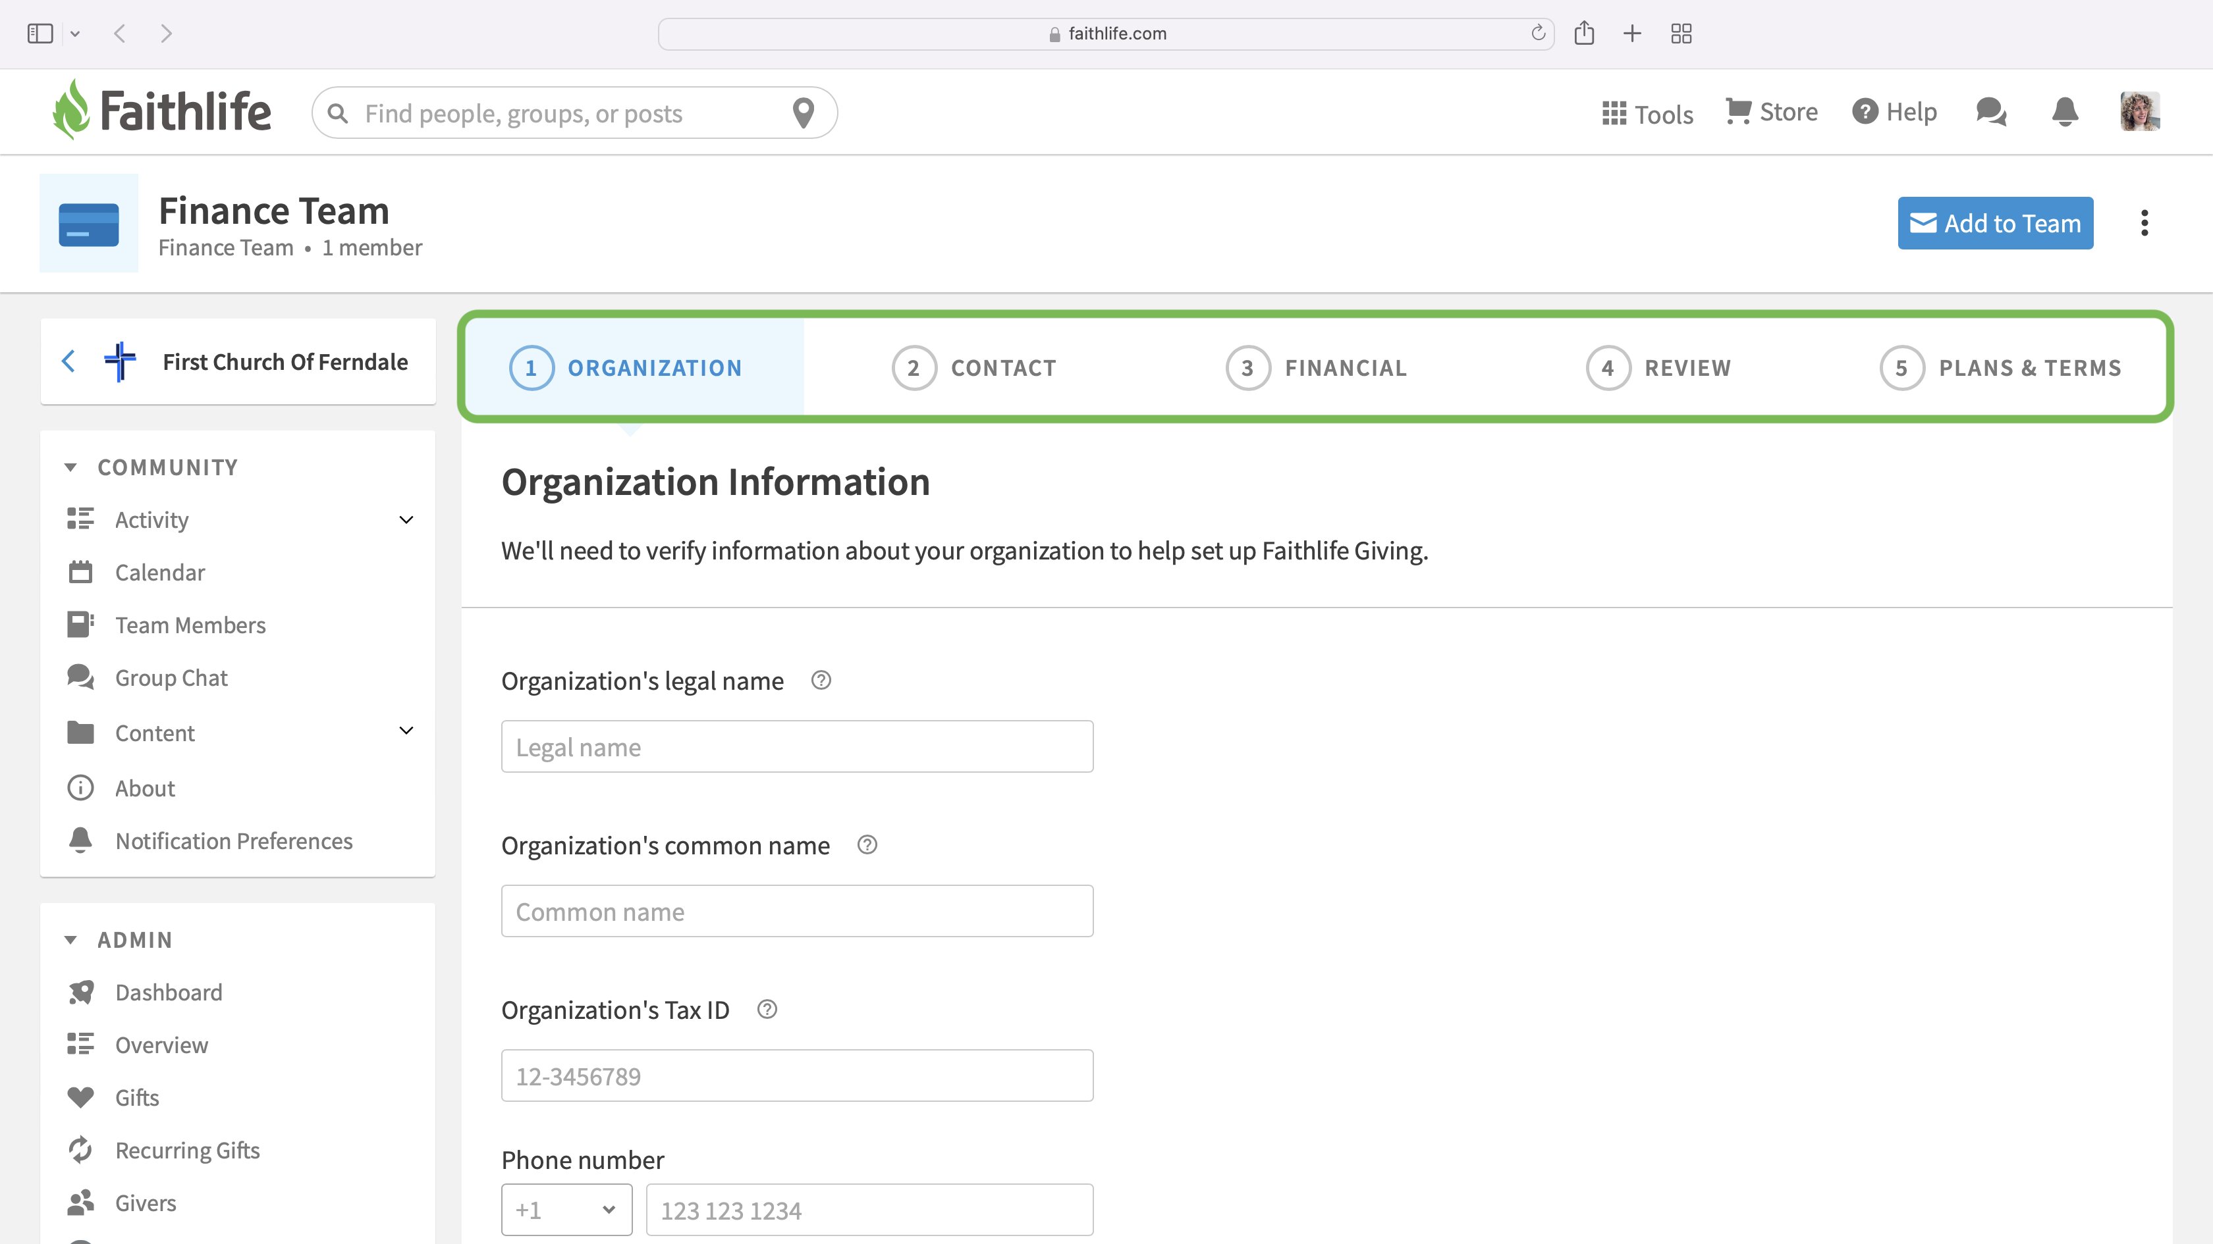Click the browser Share icon

pos(1584,34)
